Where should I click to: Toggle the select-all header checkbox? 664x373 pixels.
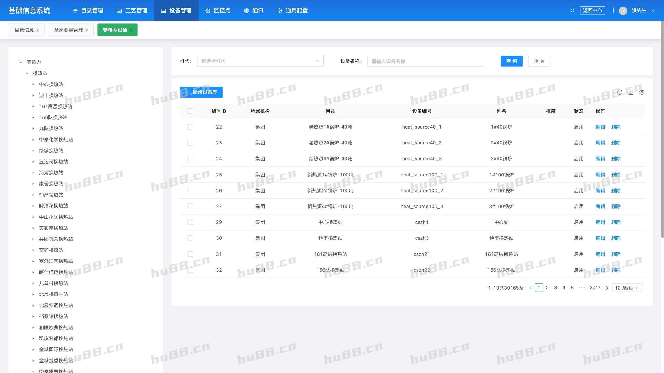(190, 111)
